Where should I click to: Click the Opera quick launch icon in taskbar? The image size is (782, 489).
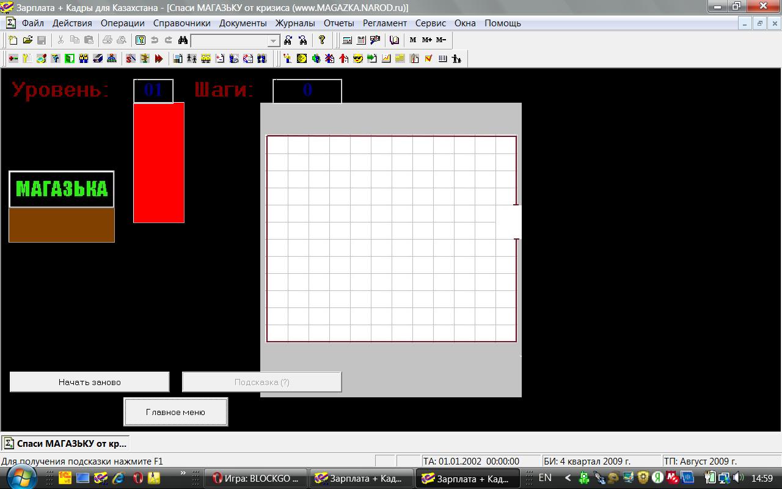pos(137,478)
